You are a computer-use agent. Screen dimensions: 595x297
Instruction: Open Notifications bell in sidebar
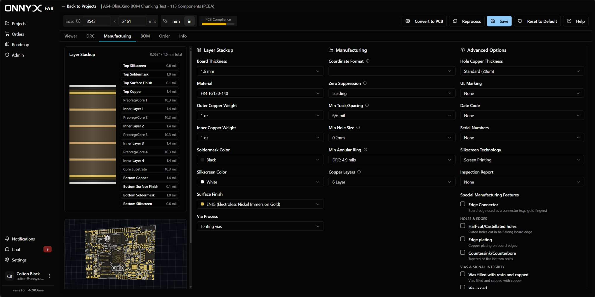pyautogui.click(x=7, y=239)
